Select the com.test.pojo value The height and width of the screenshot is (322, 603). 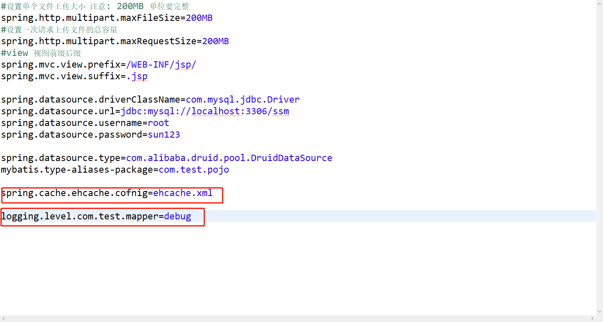(194, 170)
